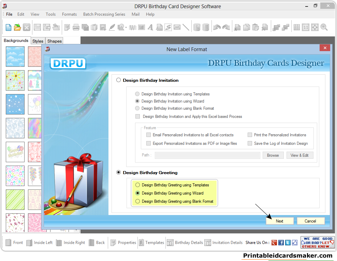The height and width of the screenshot is (261, 337).
Task: Share on Google Plus icon
Action: click(274, 243)
